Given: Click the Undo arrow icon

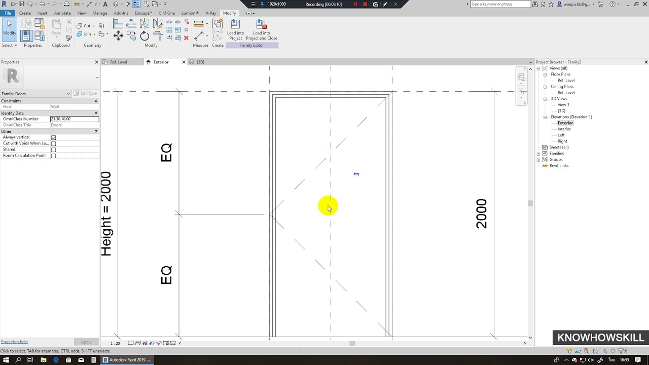Looking at the screenshot, I should [43, 4].
